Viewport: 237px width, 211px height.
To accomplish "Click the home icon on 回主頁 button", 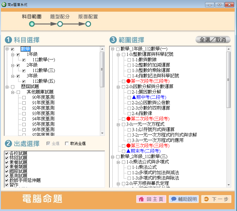I will (141, 199).
